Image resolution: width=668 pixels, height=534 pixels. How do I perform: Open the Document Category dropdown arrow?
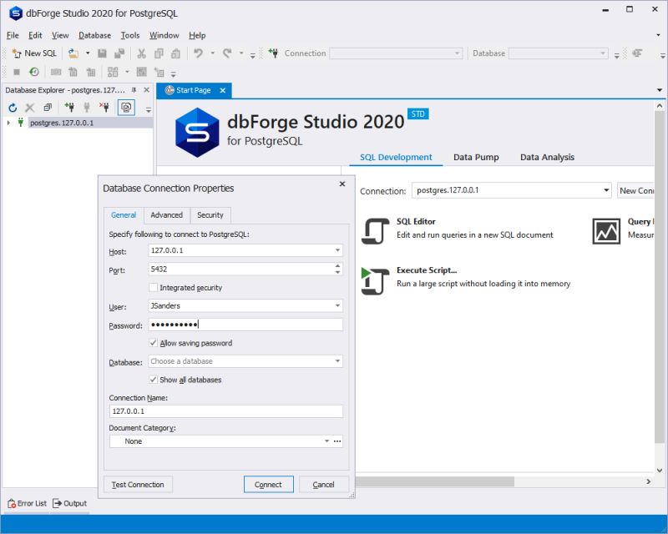[x=326, y=441]
